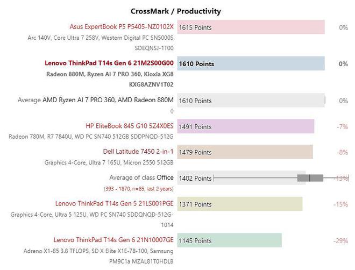Image resolution: width=355 pixels, height=270 pixels.
Task: Open the Lenovo ThinkPad T14s Gen 5 21LS001PGE link
Action: coord(115,203)
